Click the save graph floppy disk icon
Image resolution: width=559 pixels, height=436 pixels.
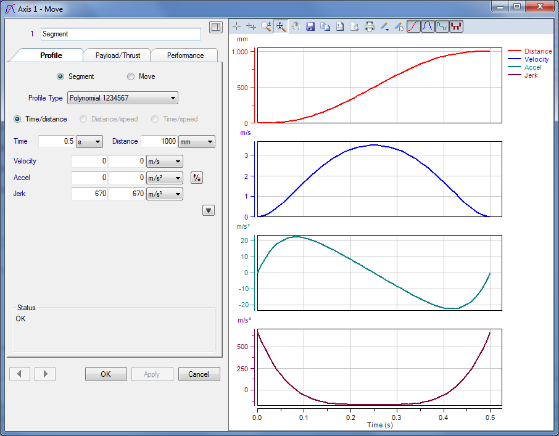pos(310,27)
